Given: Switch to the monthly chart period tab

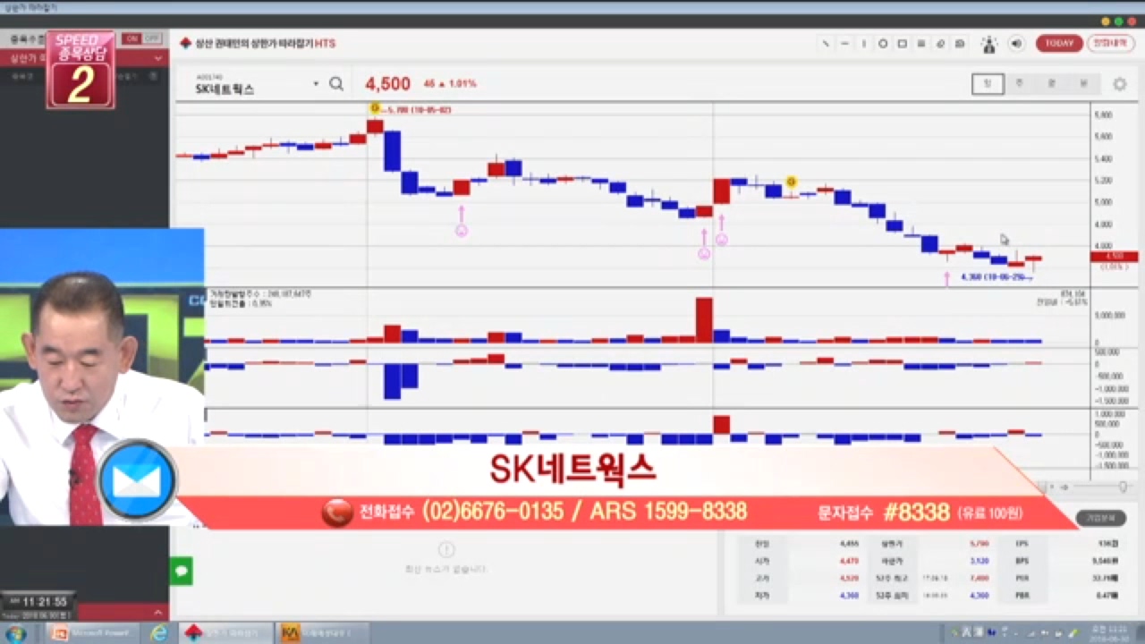Looking at the screenshot, I should click(1051, 84).
